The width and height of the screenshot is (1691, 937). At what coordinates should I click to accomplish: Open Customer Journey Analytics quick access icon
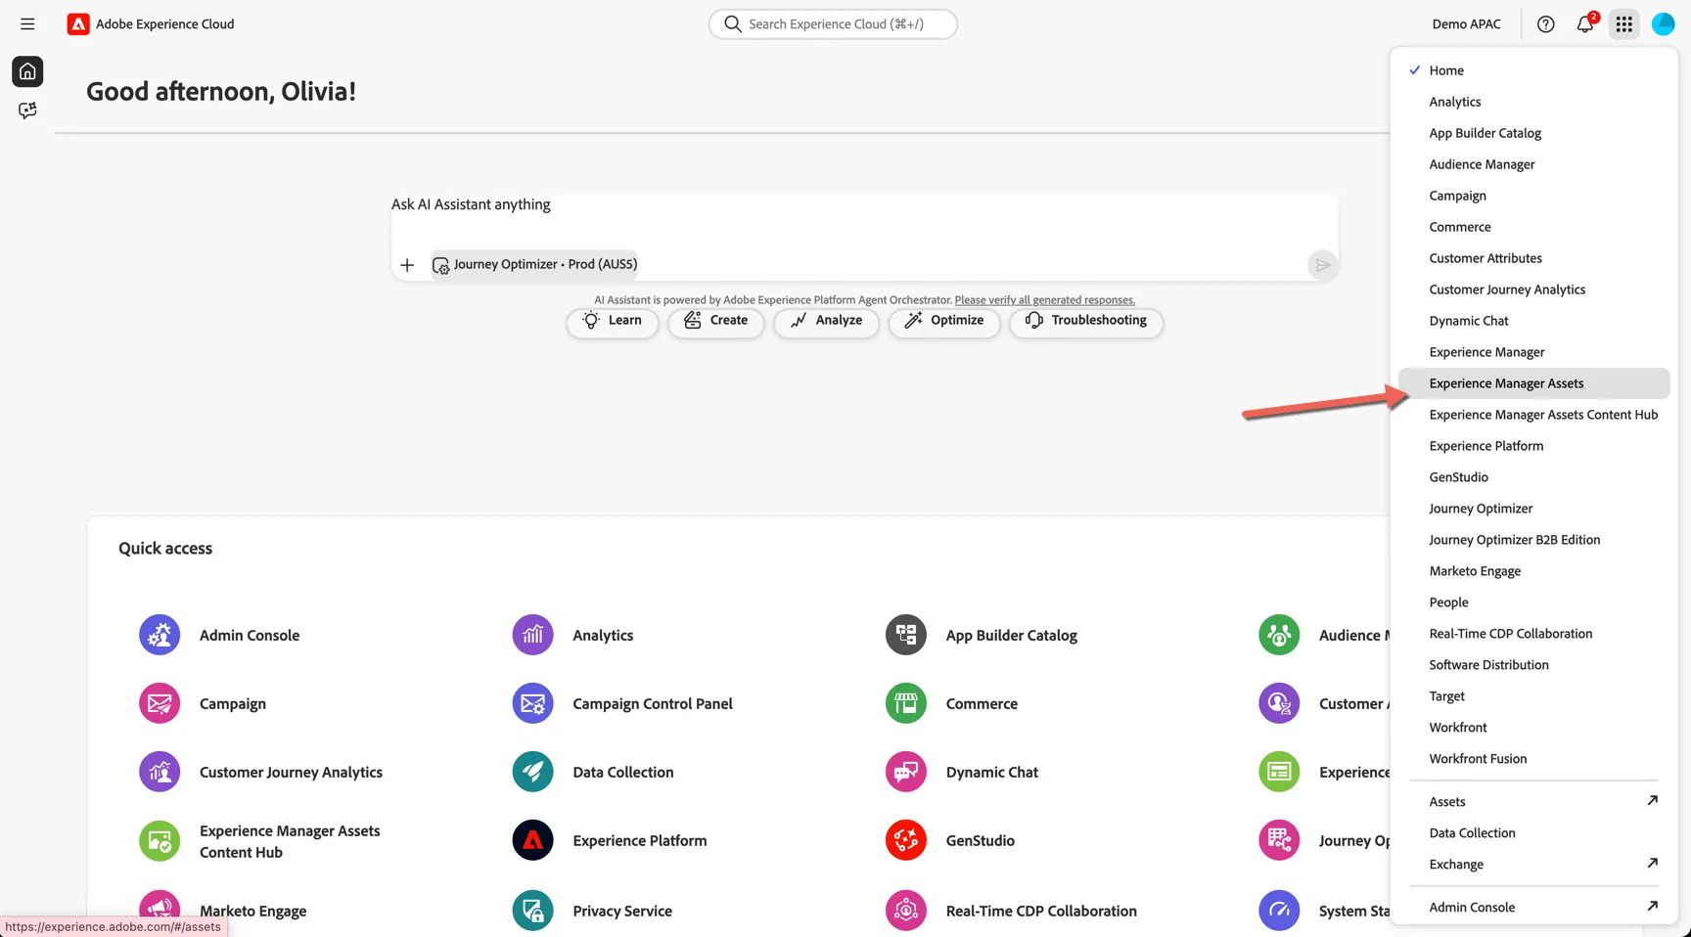(x=160, y=772)
